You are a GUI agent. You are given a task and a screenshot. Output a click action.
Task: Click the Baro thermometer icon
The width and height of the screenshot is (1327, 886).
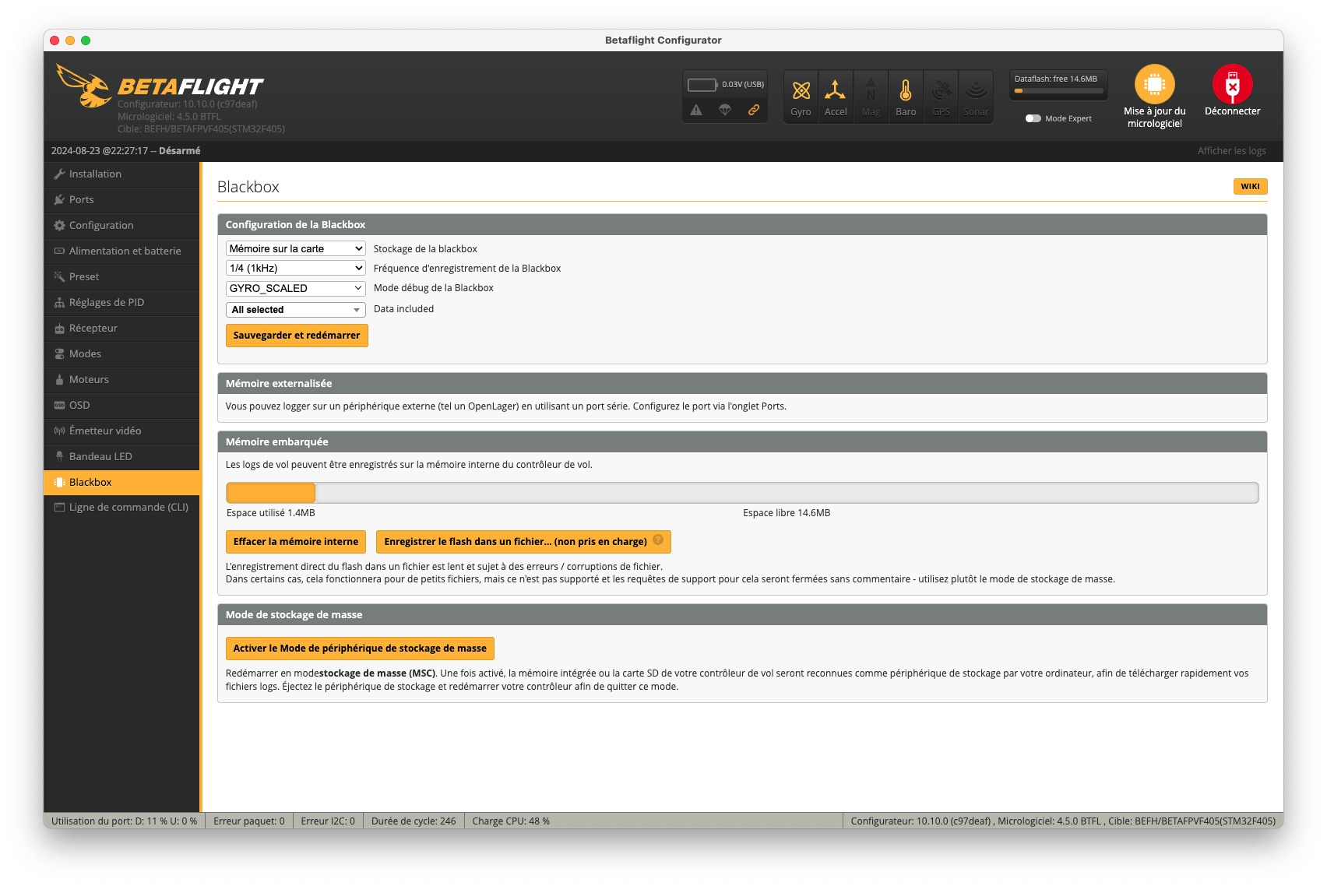click(x=906, y=90)
